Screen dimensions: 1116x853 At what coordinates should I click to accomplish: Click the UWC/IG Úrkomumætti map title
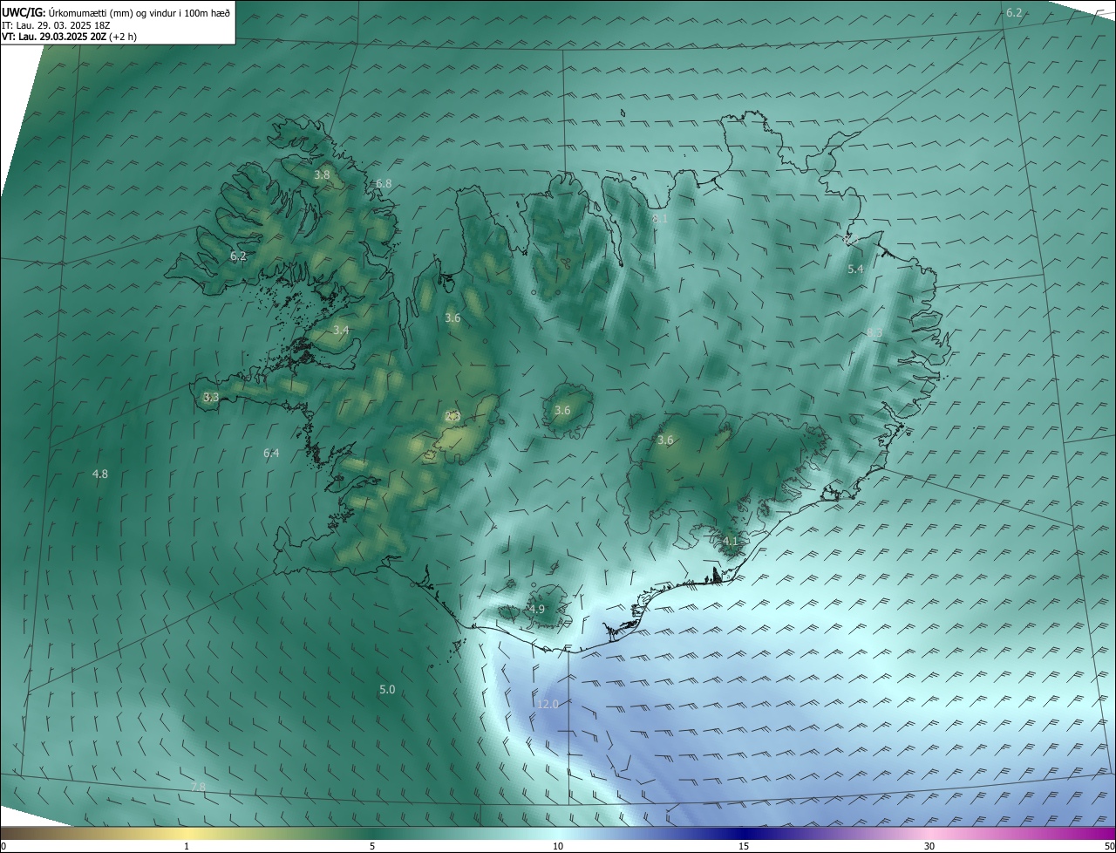116,12
